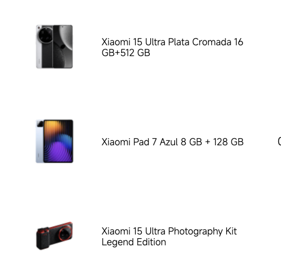Click the black grip handle of Photography Kit
The image size is (281, 273).
[x=43, y=239]
